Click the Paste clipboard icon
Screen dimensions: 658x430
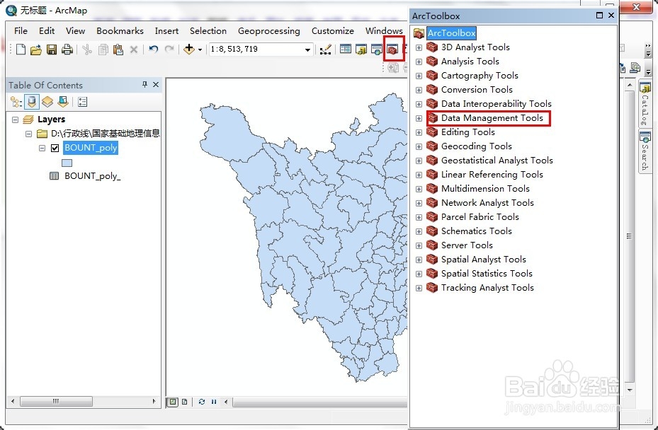[118, 50]
